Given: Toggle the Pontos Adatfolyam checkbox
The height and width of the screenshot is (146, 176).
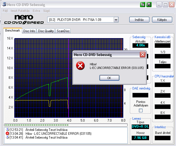Looking at the screenshot, I should 141,110.
